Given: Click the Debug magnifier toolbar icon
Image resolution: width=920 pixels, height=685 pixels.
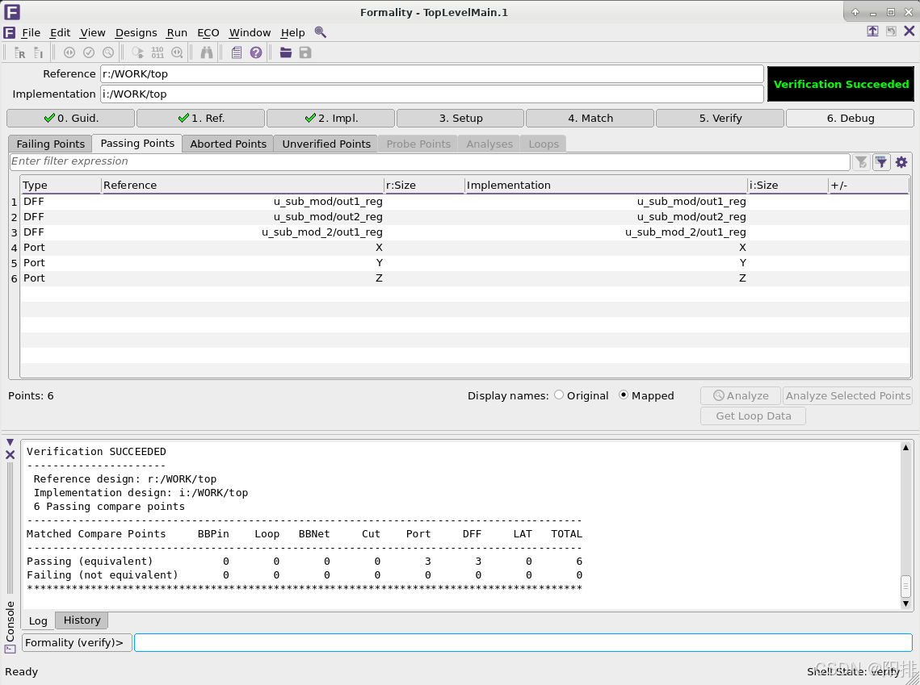Looking at the screenshot, I should click(x=108, y=52).
